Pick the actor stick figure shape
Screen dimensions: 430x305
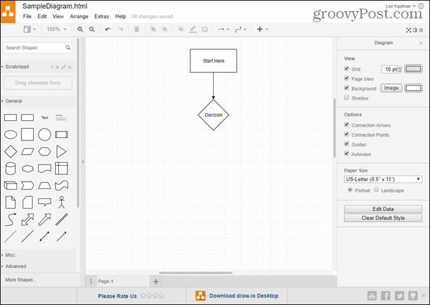coord(61,203)
